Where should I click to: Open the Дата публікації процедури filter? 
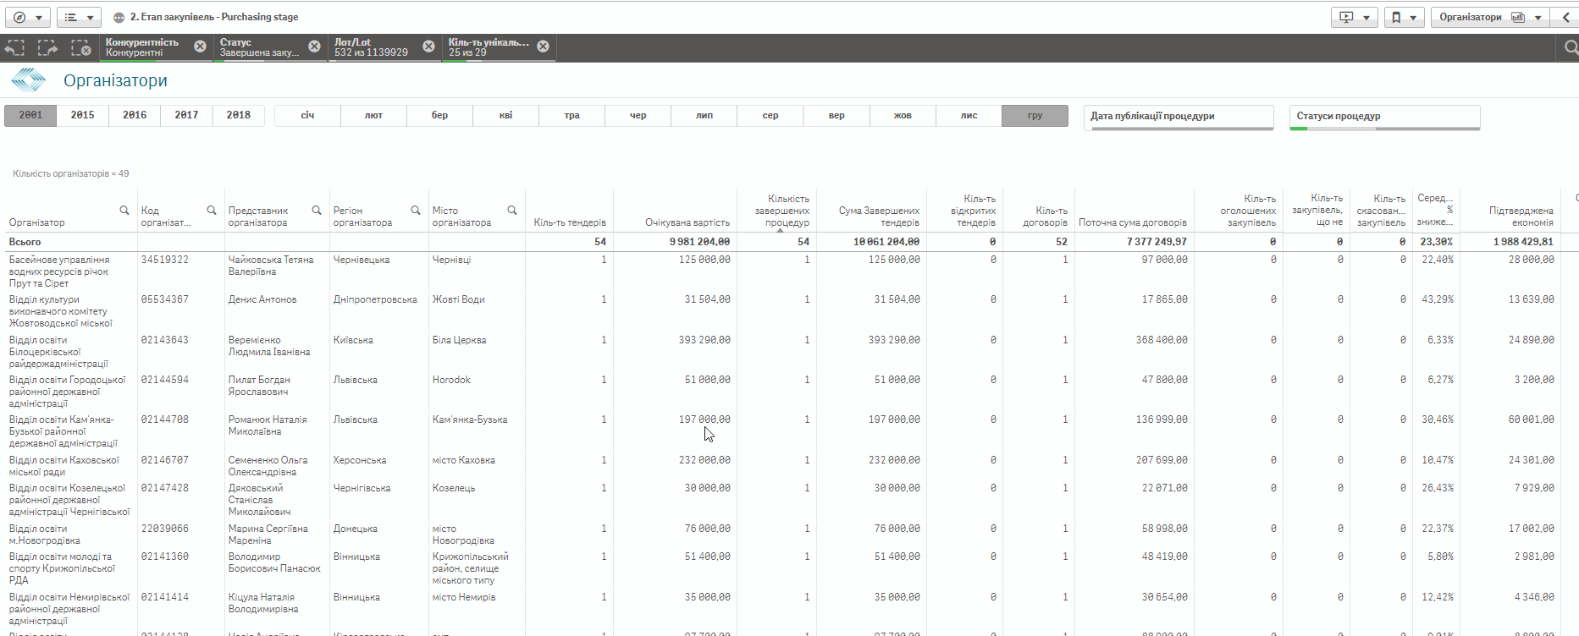coord(1178,116)
